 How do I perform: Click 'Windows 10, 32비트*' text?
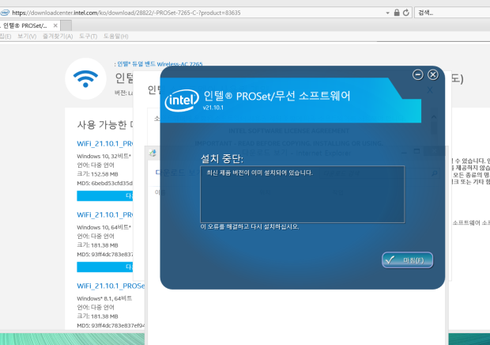click(104, 156)
